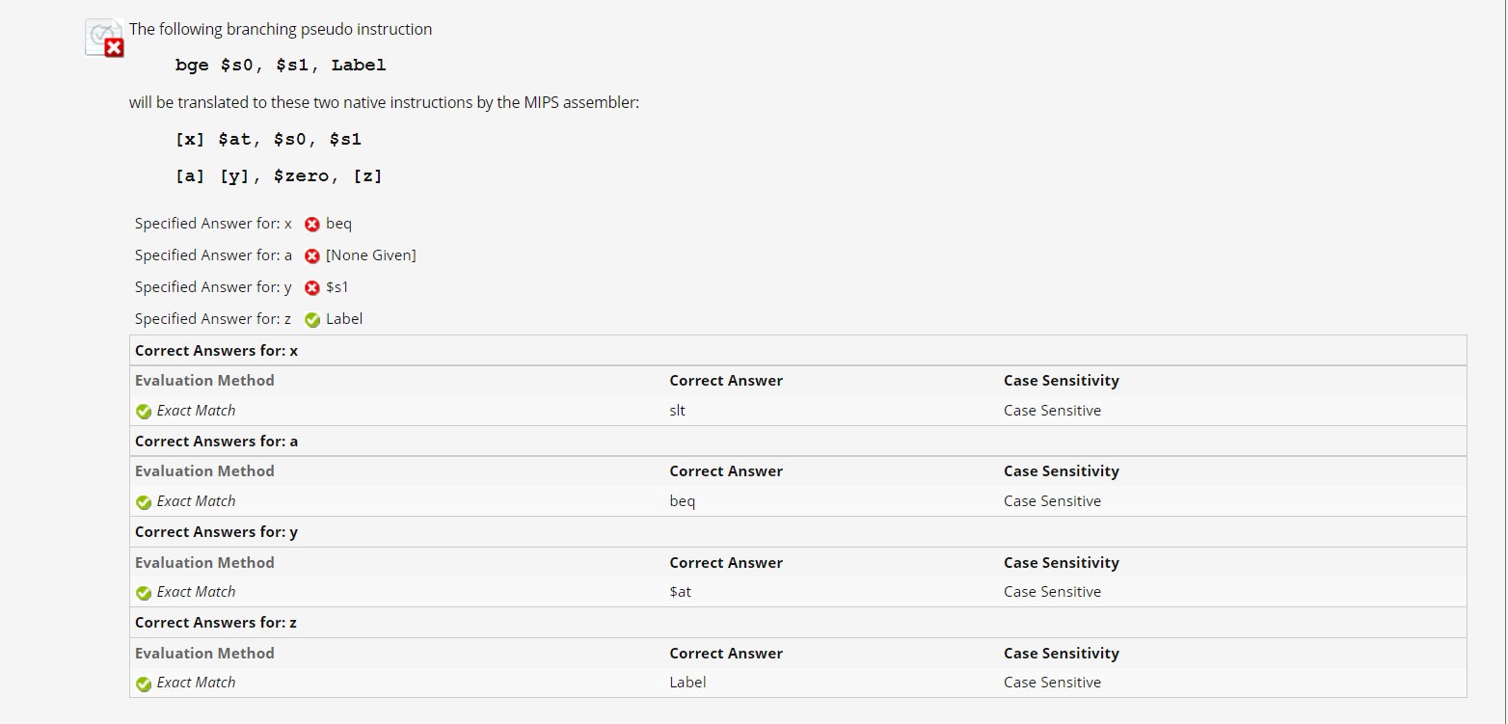Viewport: 1508px width, 724px height.
Task: Click the correct answer 'slt' cell
Action: (678, 411)
